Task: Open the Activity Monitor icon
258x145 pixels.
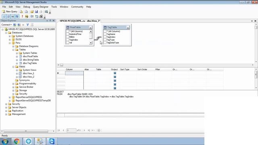Action: [46, 12]
